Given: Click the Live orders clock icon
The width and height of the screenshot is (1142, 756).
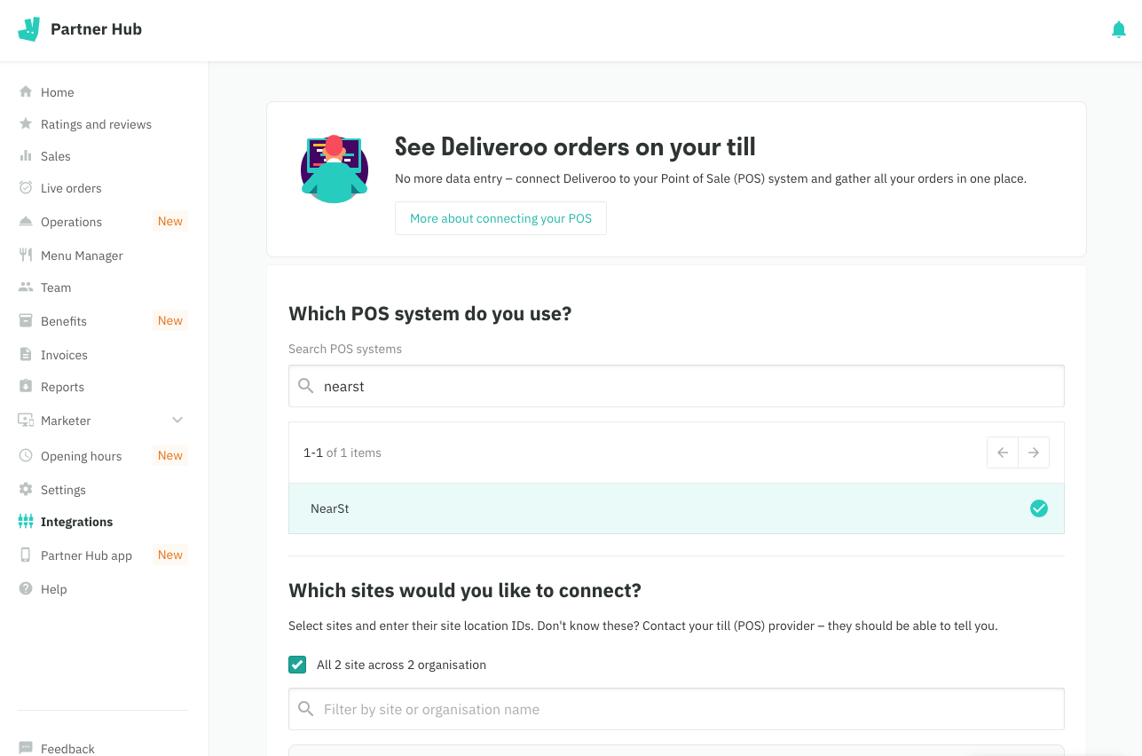Looking at the screenshot, I should coord(26,188).
